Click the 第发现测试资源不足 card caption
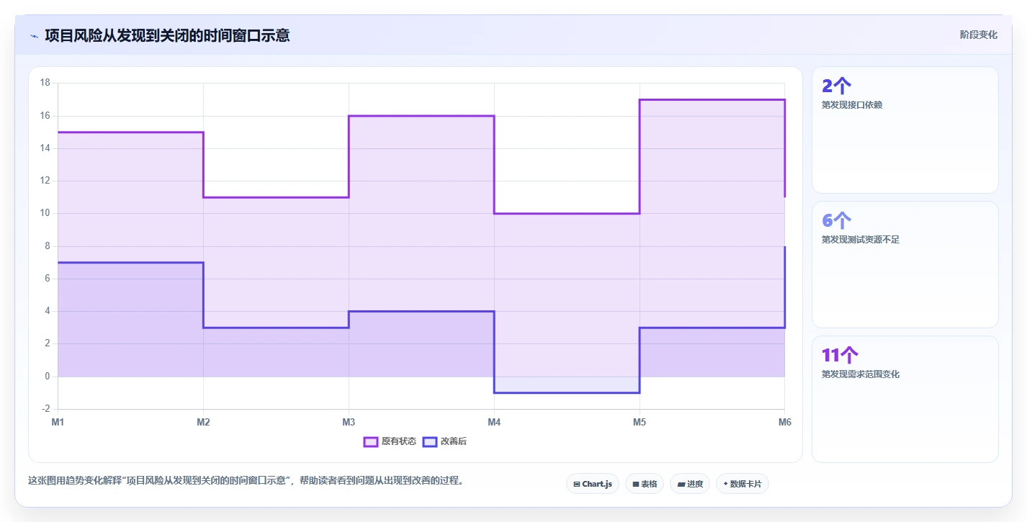The width and height of the screenshot is (1027, 522). point(861,240)
